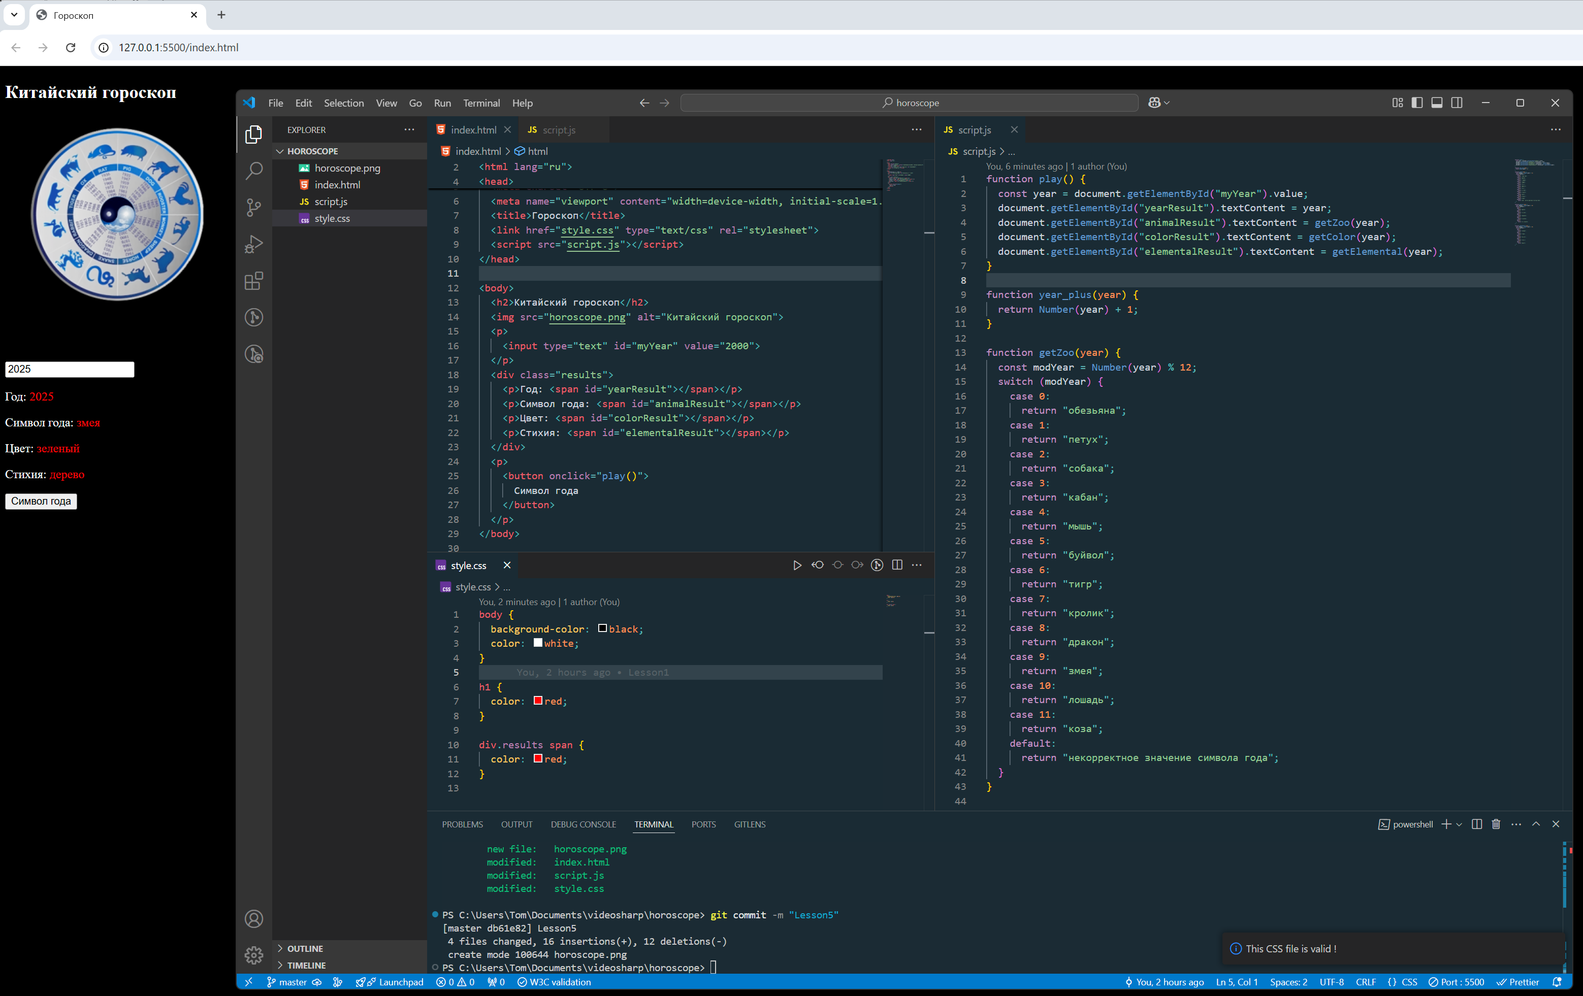Stop Live Server on Port 5500

[x=1457, y=982]
